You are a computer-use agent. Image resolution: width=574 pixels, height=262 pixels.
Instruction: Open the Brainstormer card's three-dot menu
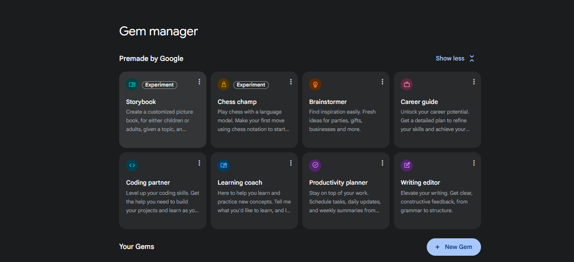coord(382,82)
